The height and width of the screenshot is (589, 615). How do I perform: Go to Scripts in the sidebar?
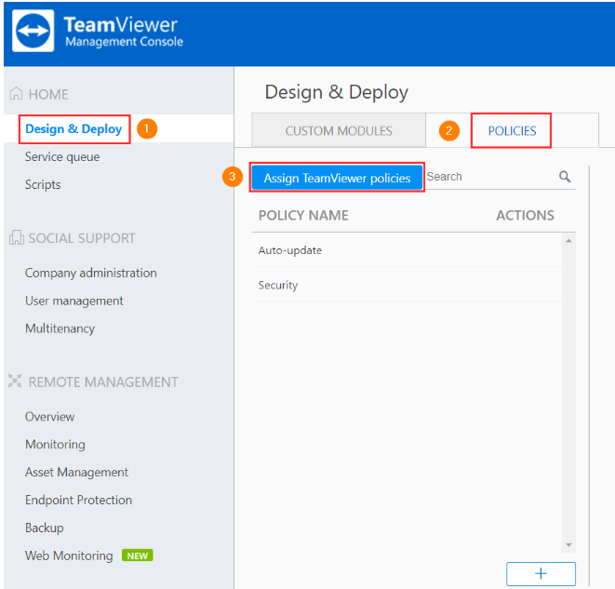(x=43, y=184)
